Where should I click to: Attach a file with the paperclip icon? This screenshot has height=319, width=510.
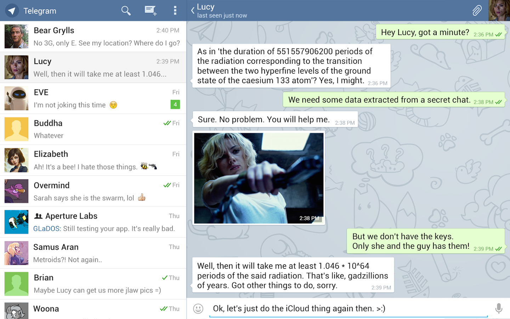(477, 11)
